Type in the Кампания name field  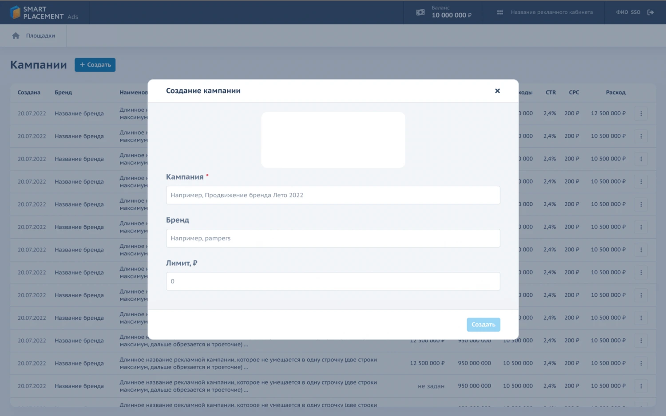pos(333,195)
